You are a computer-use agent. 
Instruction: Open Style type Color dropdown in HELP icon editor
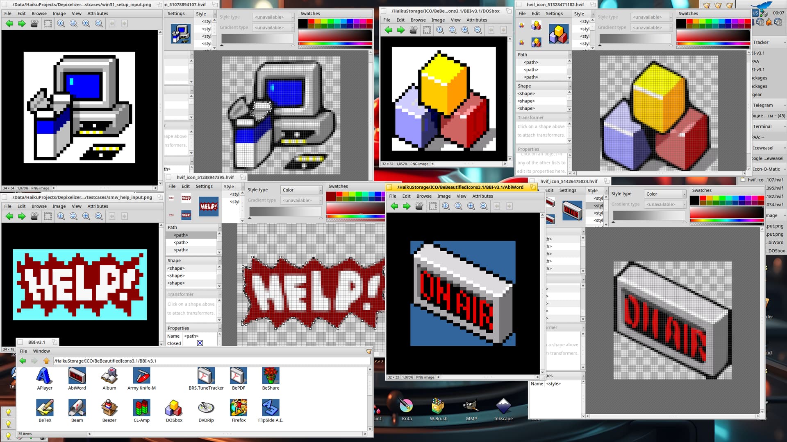(302, 190)
